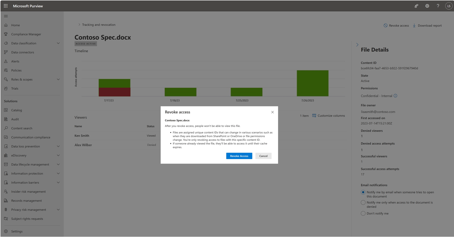Viewport: 454px width, 237px height.
Task: Select the email notification on document open option
Action: [363, 192]
